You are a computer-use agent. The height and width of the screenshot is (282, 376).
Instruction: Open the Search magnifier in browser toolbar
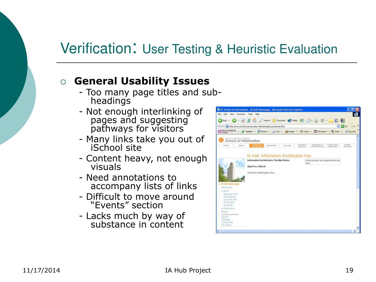[264, 120]
